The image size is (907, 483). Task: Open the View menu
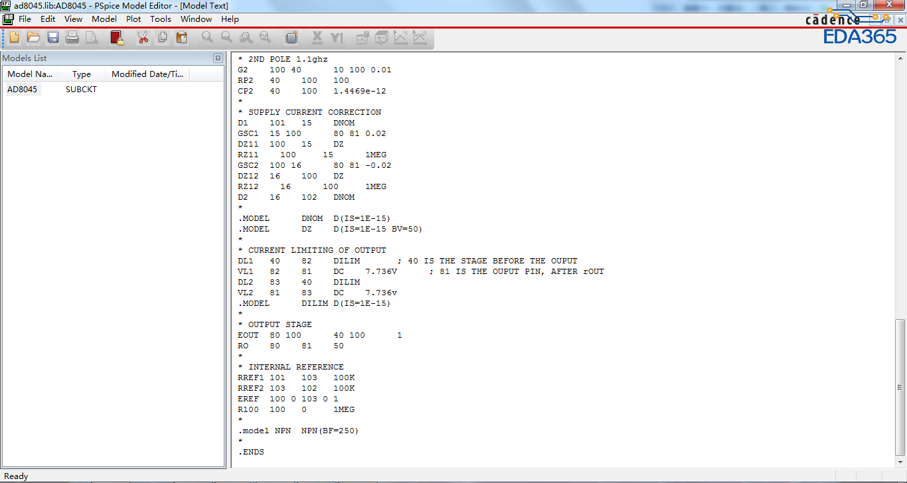tap(74, 19)
